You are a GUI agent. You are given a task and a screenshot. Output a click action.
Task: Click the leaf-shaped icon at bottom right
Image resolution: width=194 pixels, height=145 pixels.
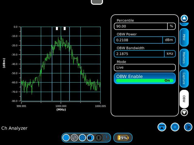[188, 127]
